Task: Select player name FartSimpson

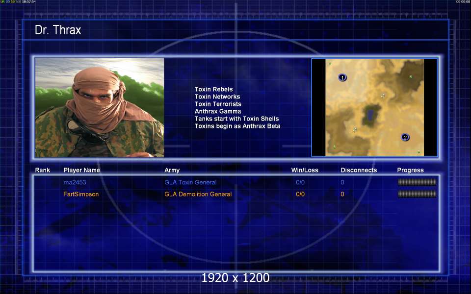Action: [x=81, y=194]
